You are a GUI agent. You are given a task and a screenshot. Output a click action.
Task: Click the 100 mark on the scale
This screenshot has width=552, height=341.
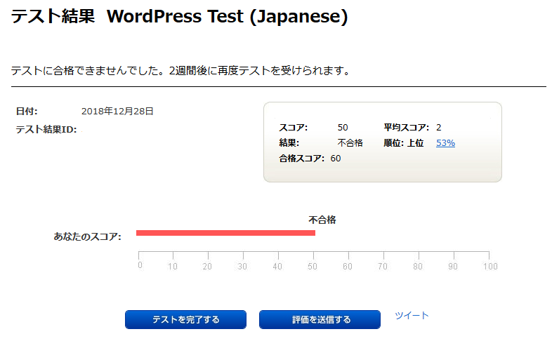[490, 266]
